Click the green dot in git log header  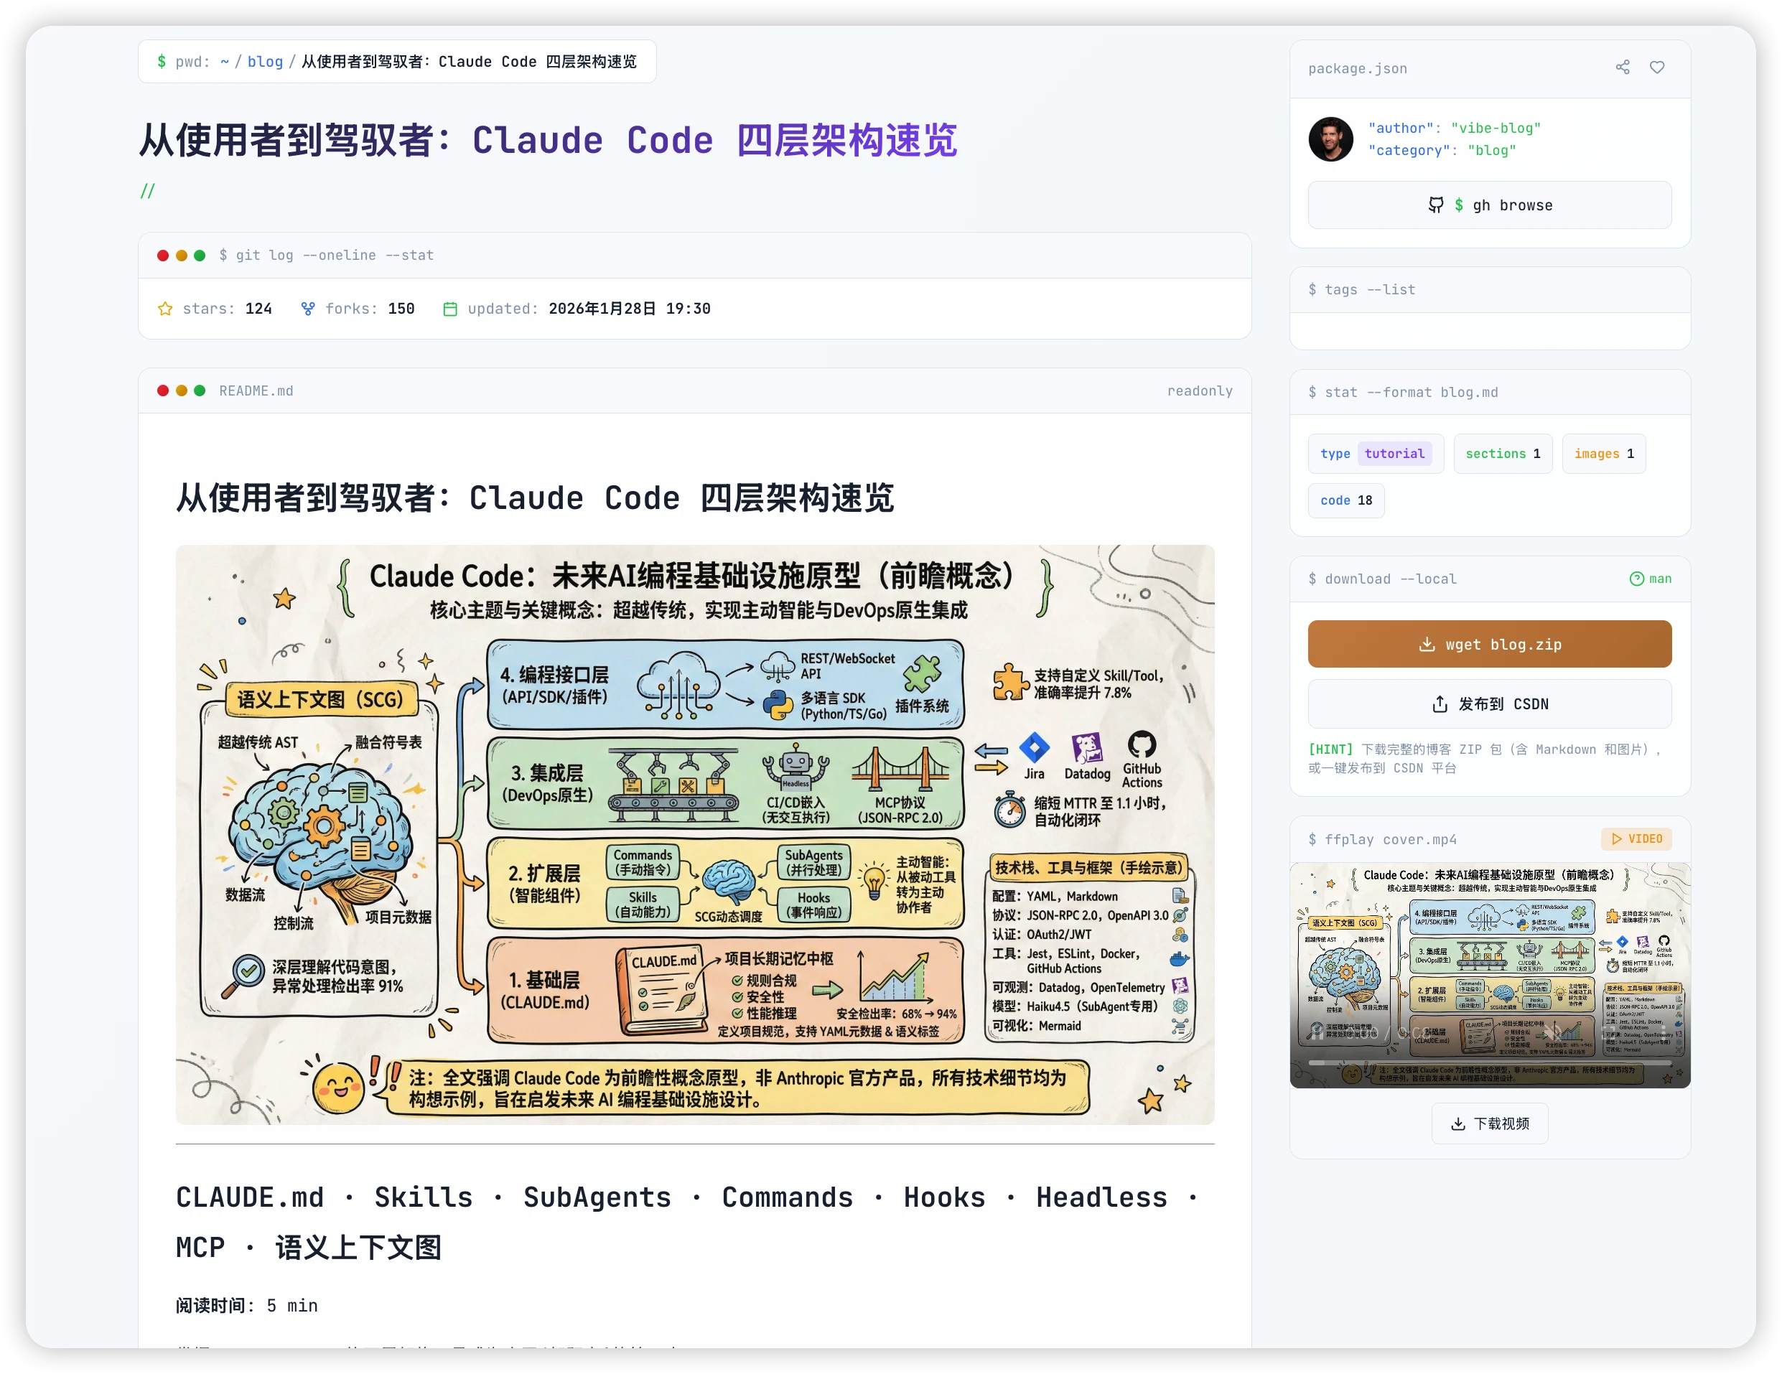199,256
